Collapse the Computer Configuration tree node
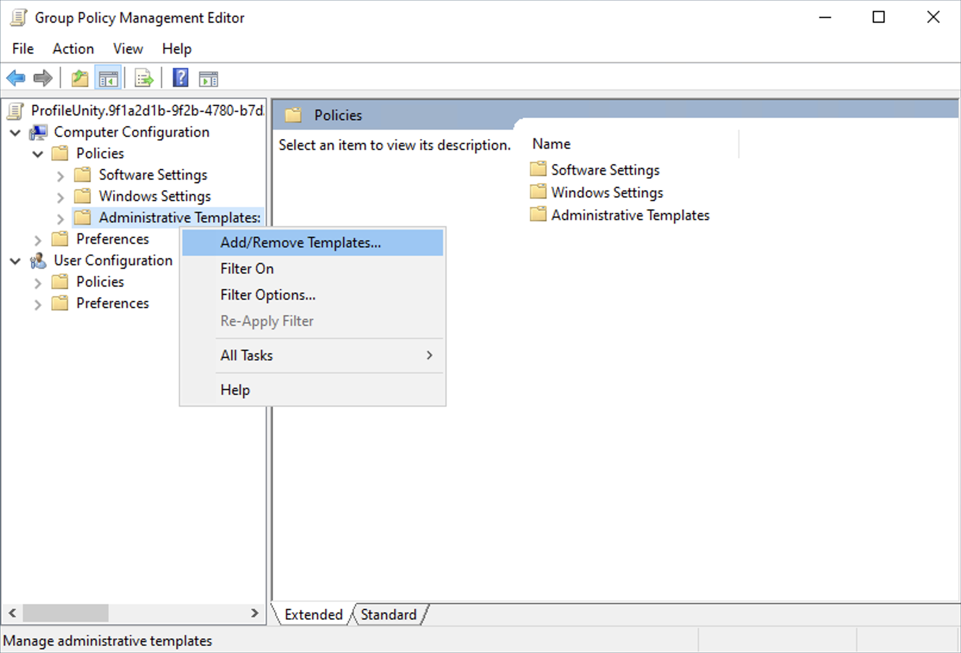961x653 pixels. (15, 133)
